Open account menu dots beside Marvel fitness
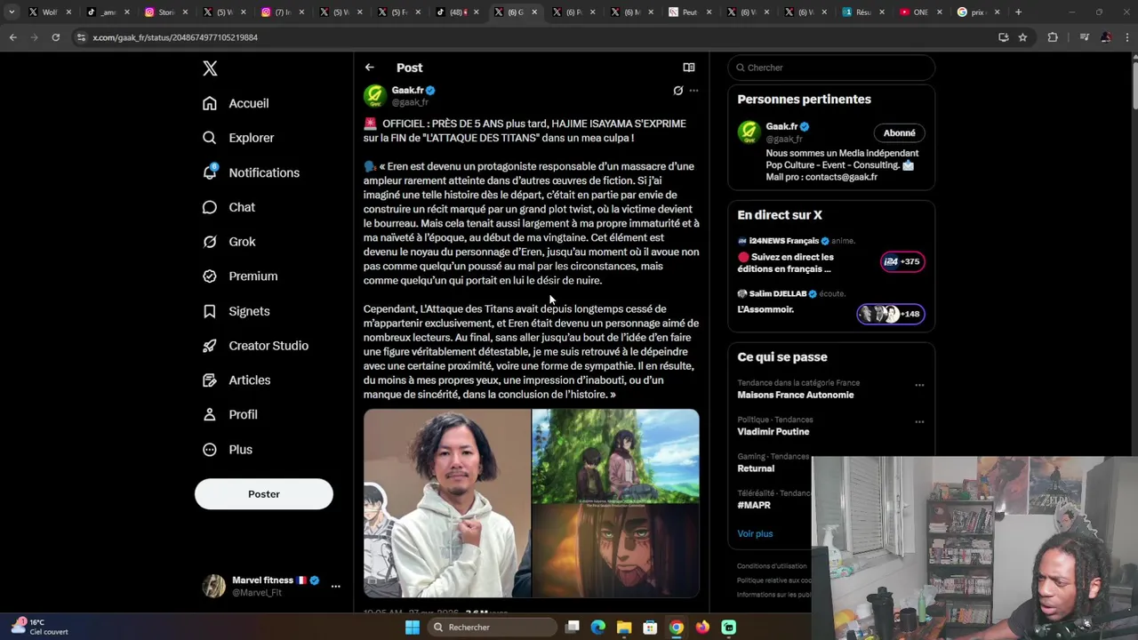Viewport: 1138px width, 640px height. pyautogui.click(x=335, y=586)
